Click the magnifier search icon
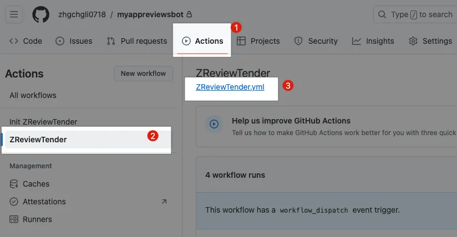Image resolution: width=457 pixels, height=237 pixels. (383, 14)
